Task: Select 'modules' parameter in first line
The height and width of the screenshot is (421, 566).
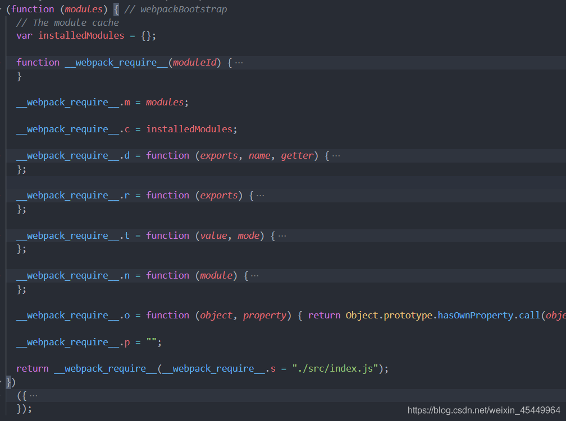Action: [x=84, y=10]
